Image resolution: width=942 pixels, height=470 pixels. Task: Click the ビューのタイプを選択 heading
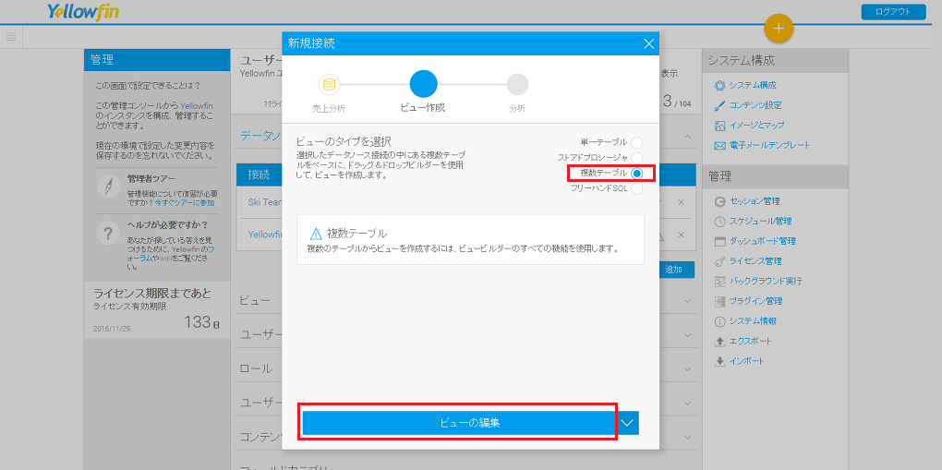[344, 142]
